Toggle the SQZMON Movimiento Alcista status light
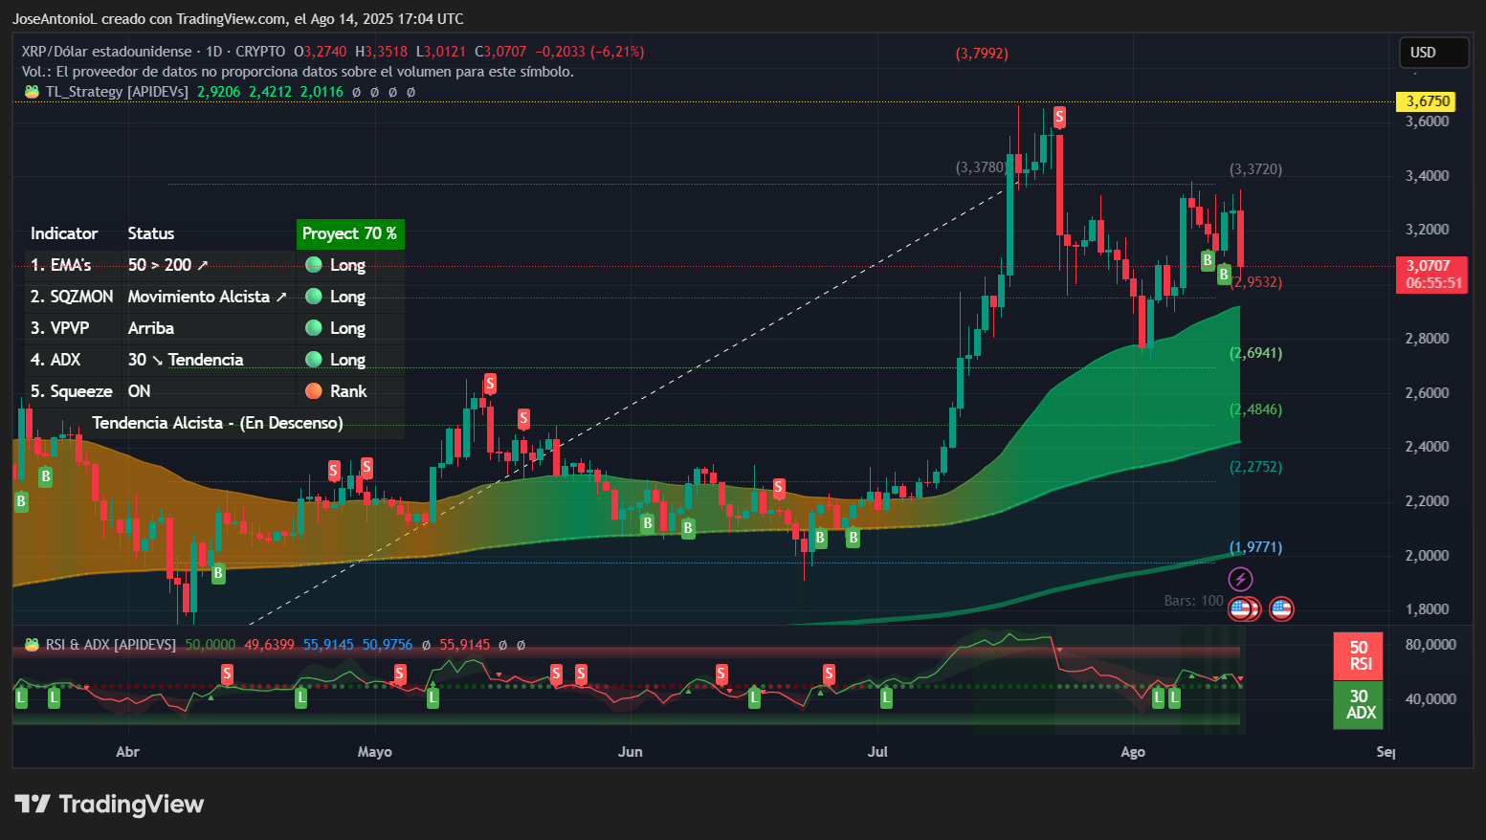The image size is (1486, 840). (x=313, y=297)
